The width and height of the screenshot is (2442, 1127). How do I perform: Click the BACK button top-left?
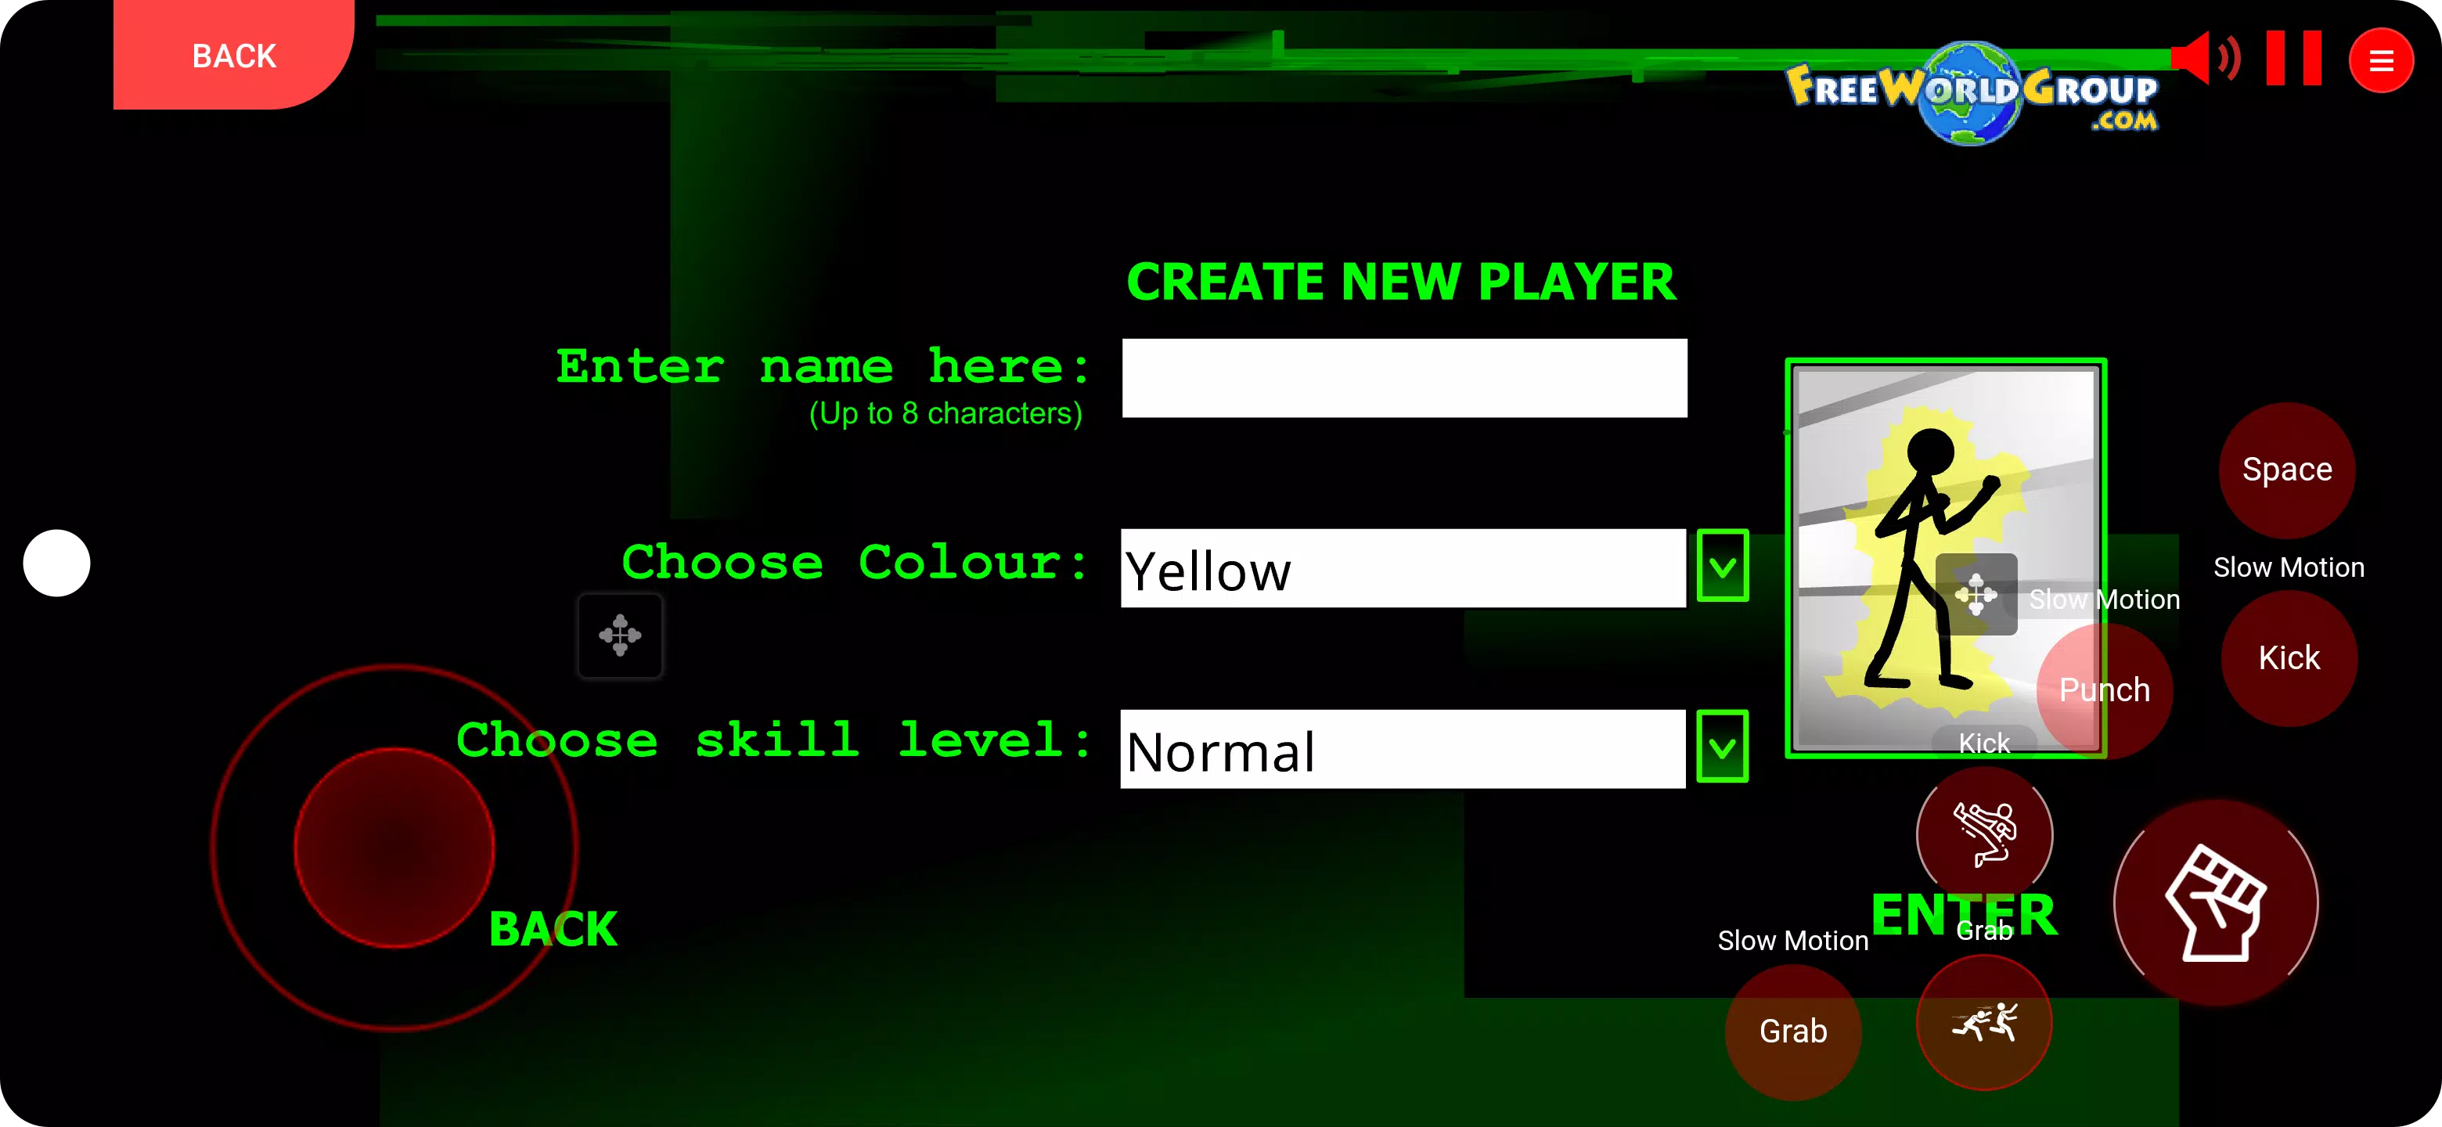coord(233,56)
